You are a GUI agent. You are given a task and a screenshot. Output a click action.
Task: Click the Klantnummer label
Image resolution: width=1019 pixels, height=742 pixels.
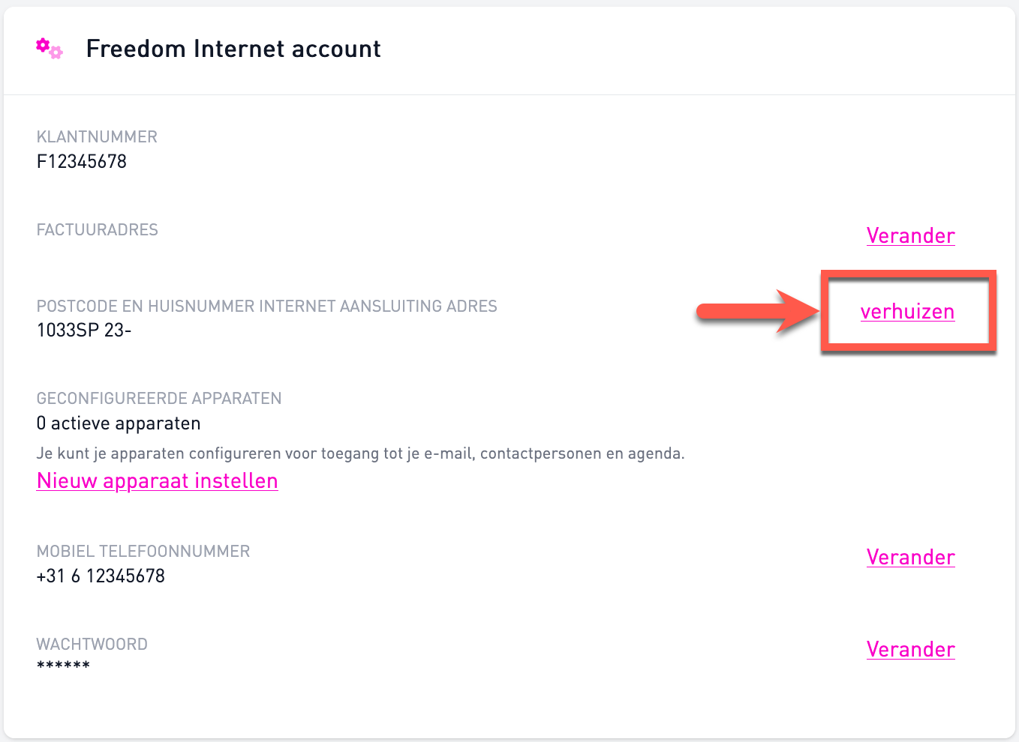(97, 136)
